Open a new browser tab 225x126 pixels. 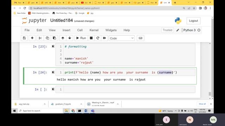[175, 2]
